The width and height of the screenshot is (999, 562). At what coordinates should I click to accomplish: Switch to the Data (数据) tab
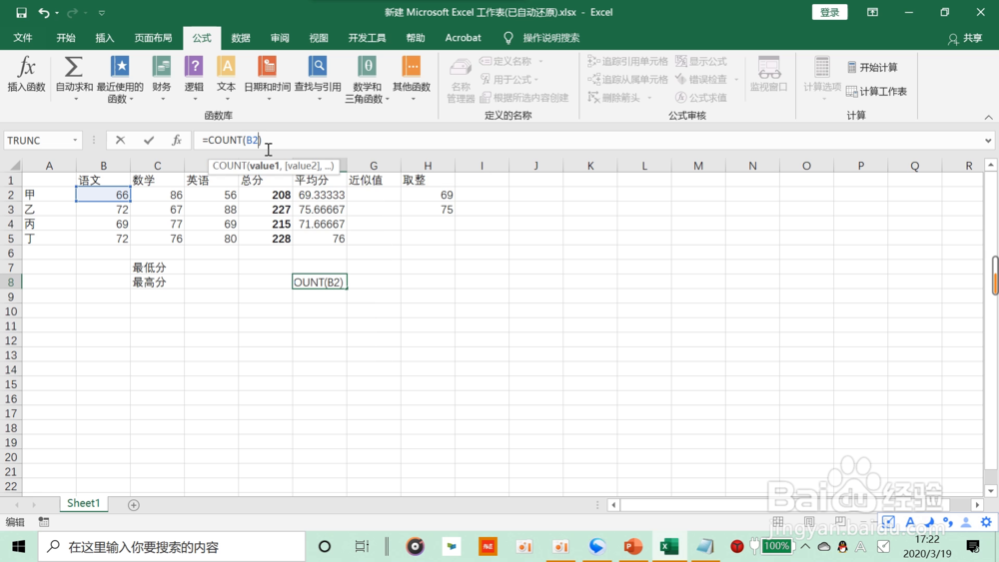(240, 38)
